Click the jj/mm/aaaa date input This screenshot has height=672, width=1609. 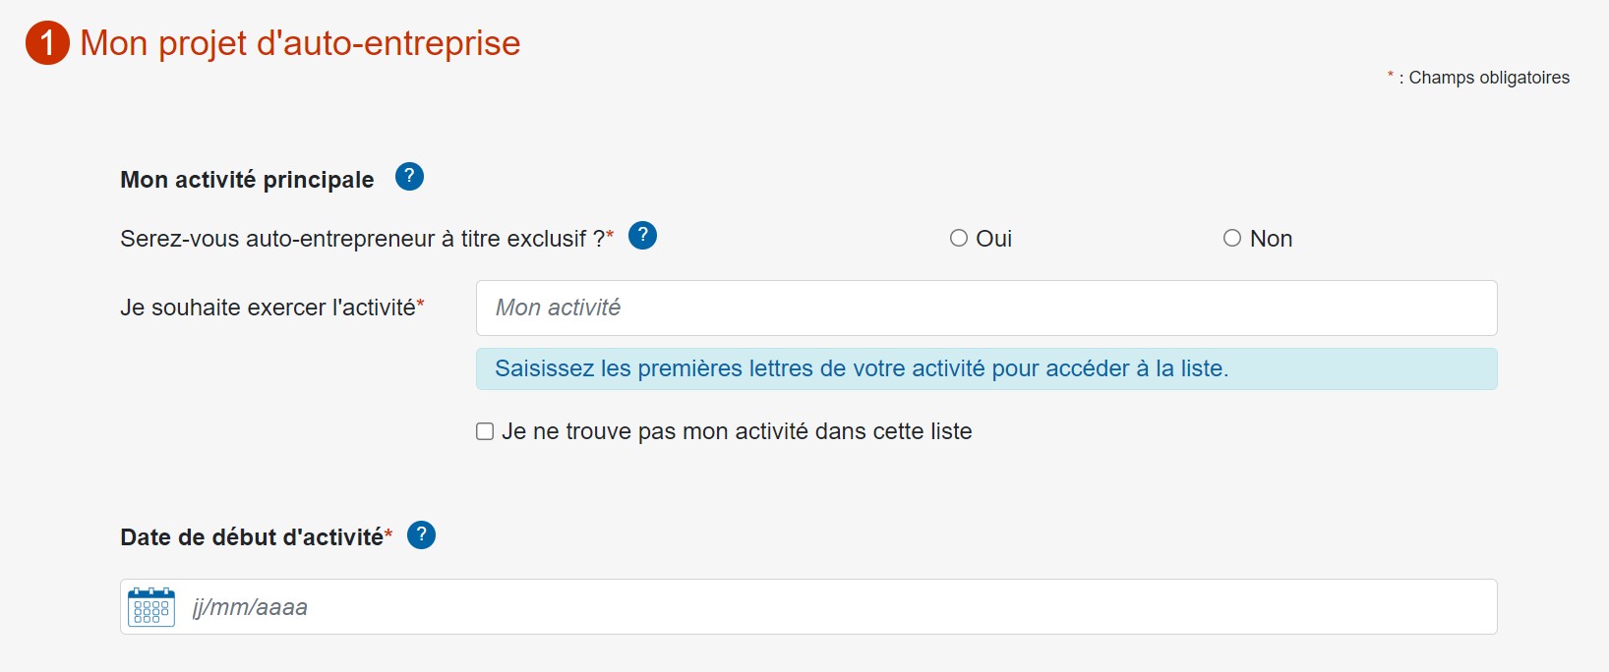click(x=688, y=606)
